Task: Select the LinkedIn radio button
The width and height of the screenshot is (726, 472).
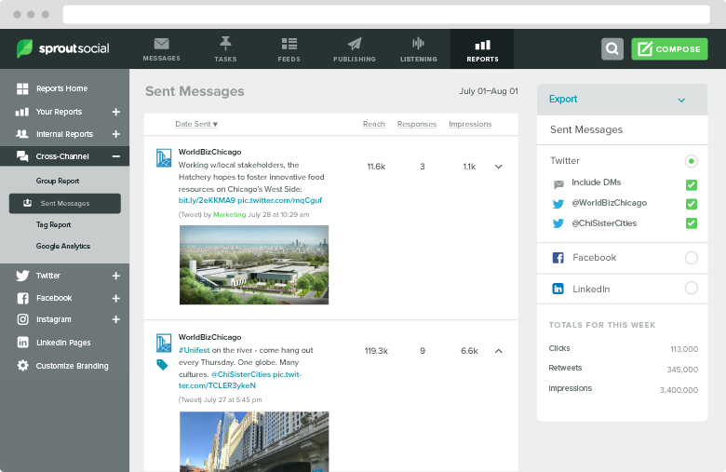Action: (x=692, y=288)
